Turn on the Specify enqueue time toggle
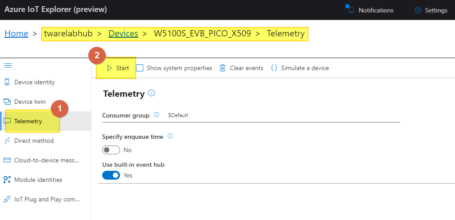The width and height of the screenshot is (455, 220). (111, 150)
